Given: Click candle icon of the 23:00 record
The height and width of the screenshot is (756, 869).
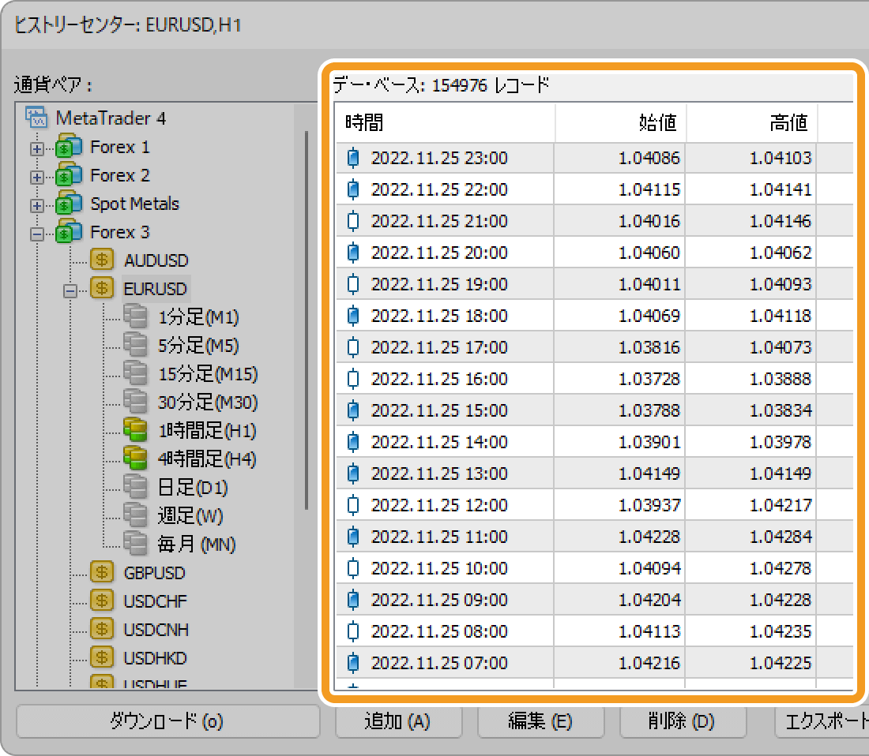Looking at the screenshot, I should [353, 158].
